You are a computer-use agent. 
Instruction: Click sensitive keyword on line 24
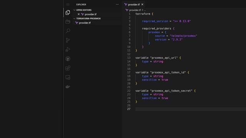(x=150, y=98)
